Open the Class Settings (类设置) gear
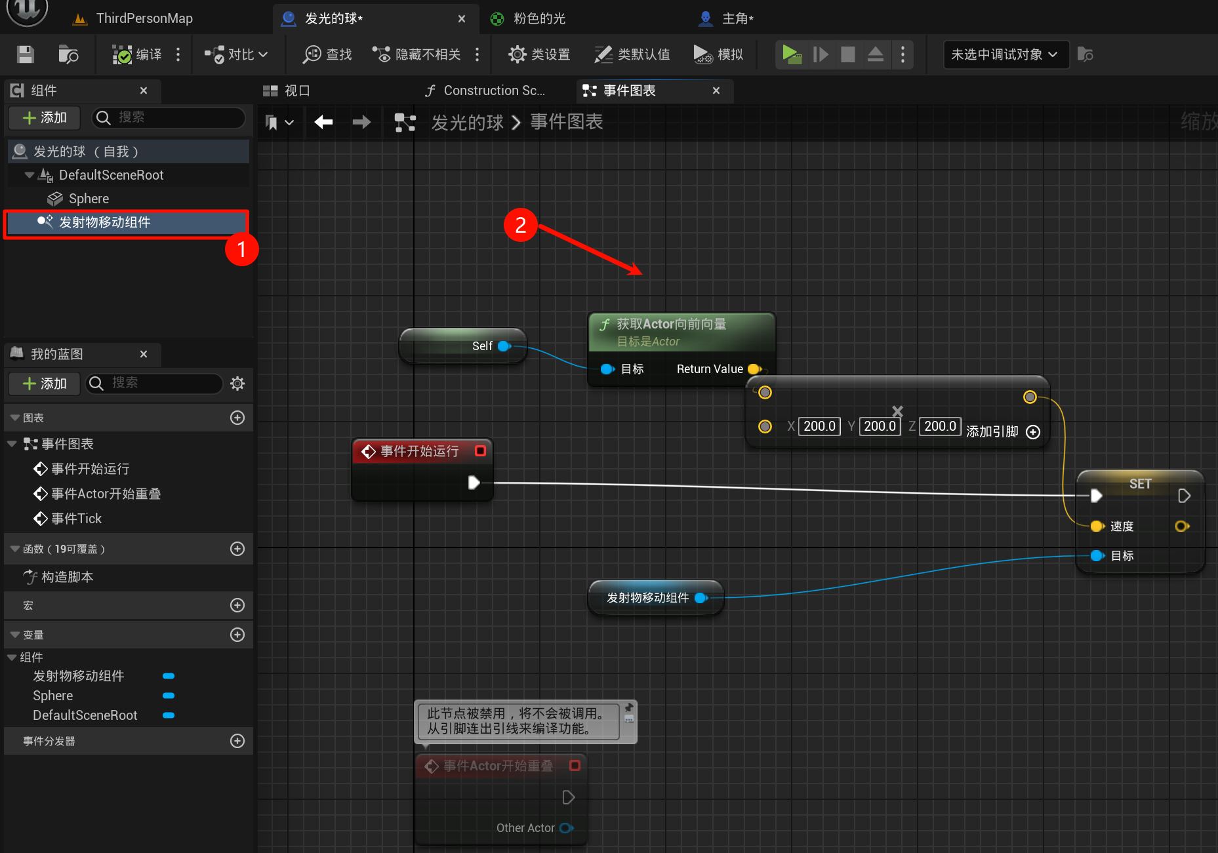Image resolution: width=1218 pixels, height=853 pixels. [x=539, y=54]
